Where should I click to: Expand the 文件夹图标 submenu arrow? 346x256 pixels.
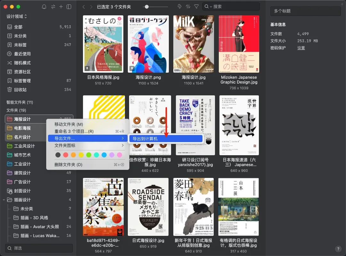click(x=123, y=145)
